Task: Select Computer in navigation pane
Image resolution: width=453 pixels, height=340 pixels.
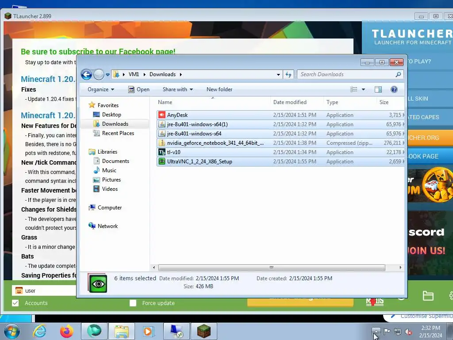Action: 105,208
